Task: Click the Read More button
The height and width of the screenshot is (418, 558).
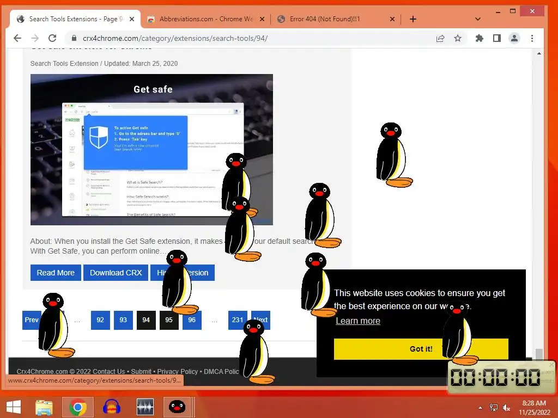Action: [56, 273]
